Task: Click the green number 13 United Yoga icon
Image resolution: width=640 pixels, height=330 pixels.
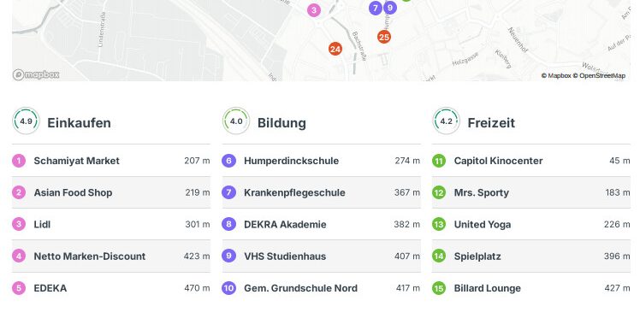Action: 439,224
